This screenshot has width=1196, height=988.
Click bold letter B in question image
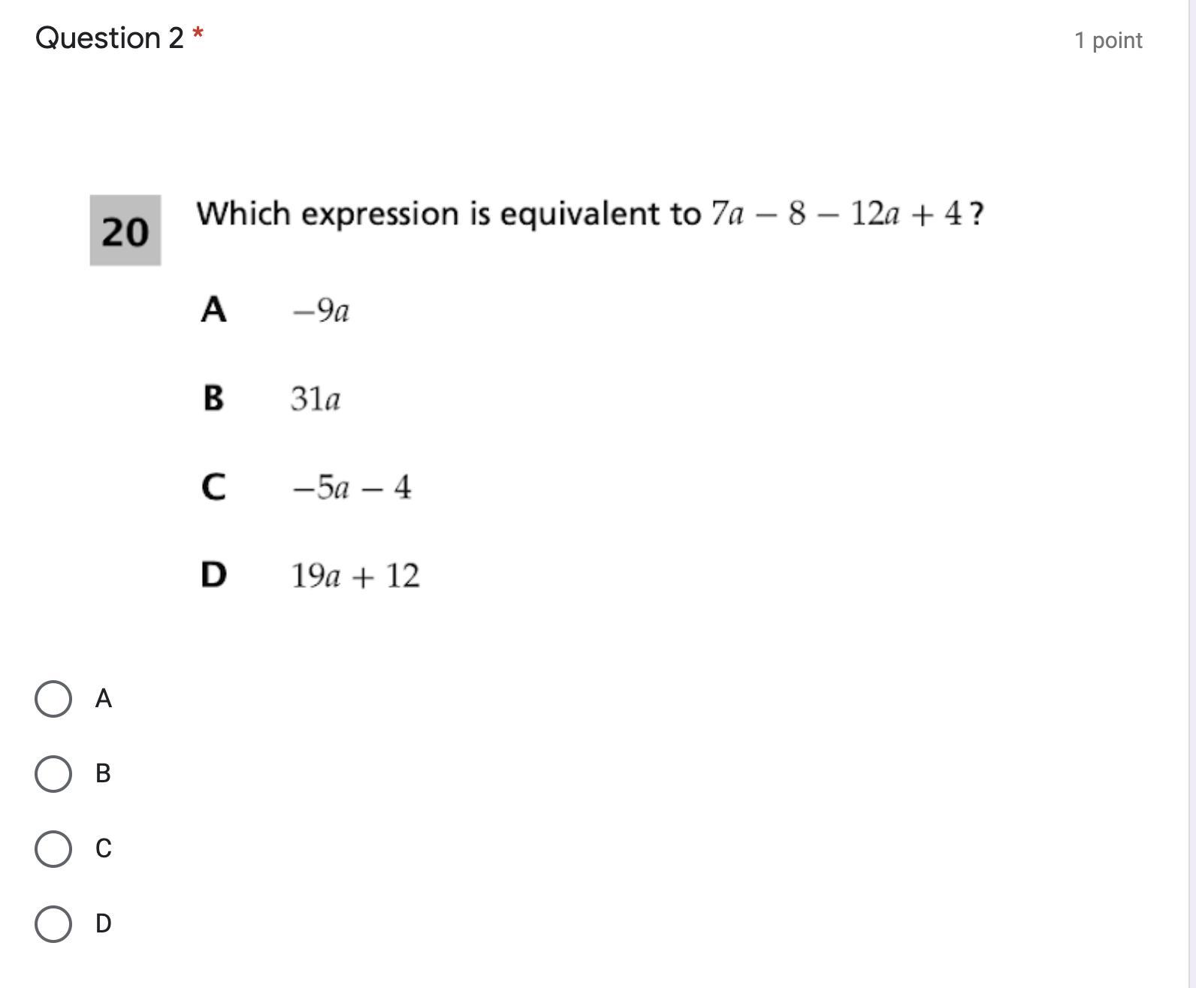(x=213, y=398)
